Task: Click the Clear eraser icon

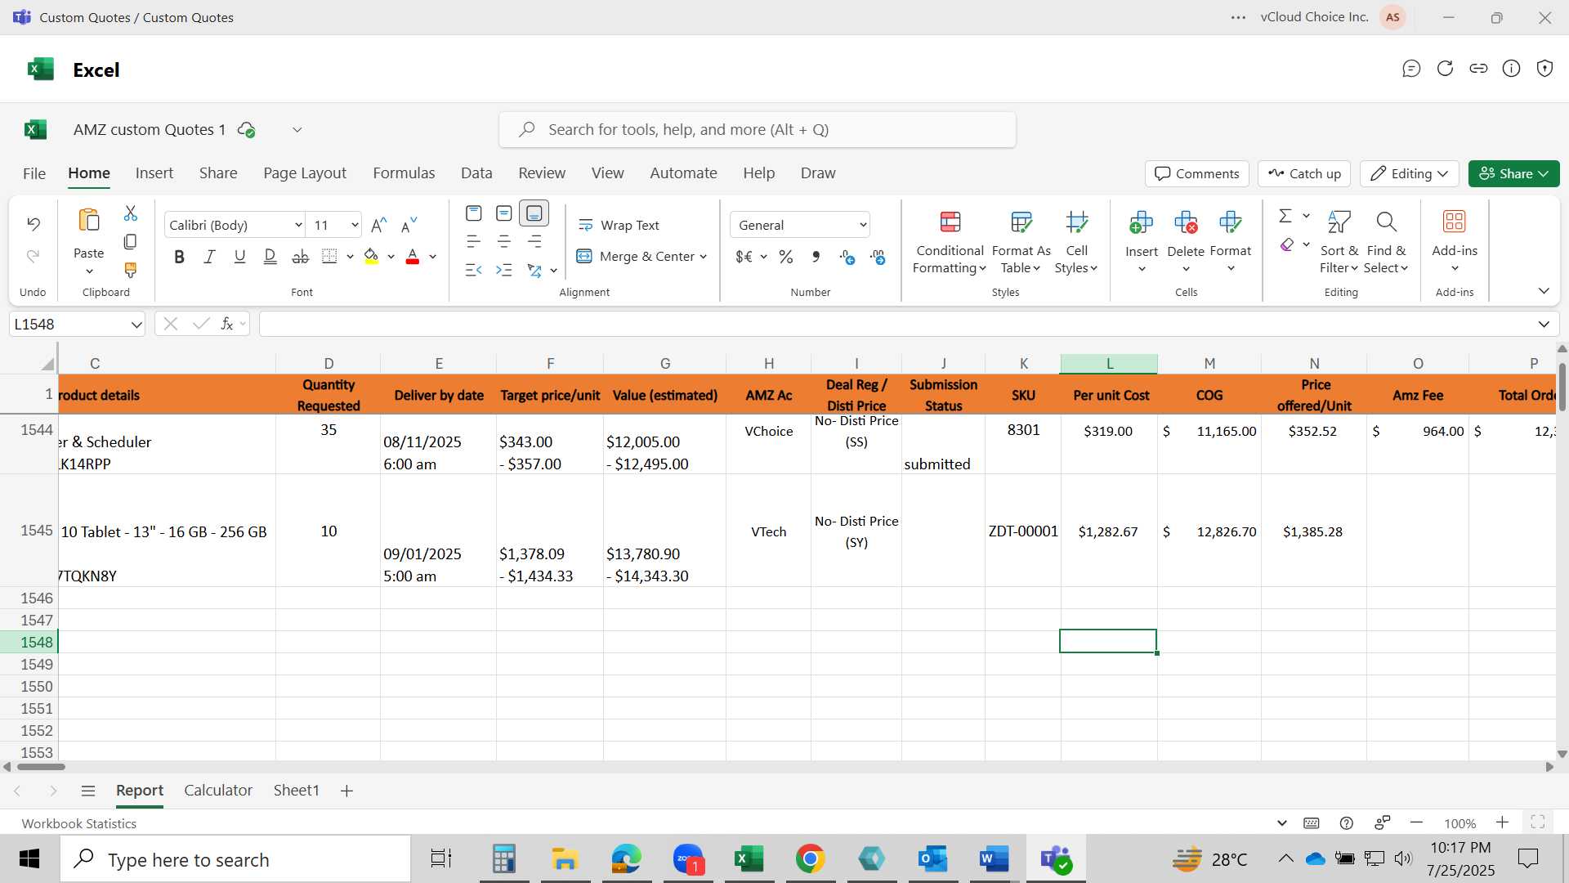Action: 1287,244
